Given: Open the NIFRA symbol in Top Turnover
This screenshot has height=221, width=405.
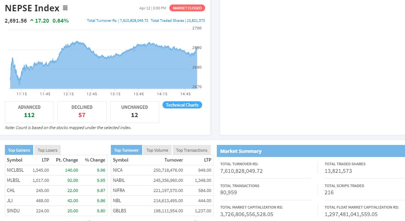Looking at the screenshot, I should (x=119, y=190).
